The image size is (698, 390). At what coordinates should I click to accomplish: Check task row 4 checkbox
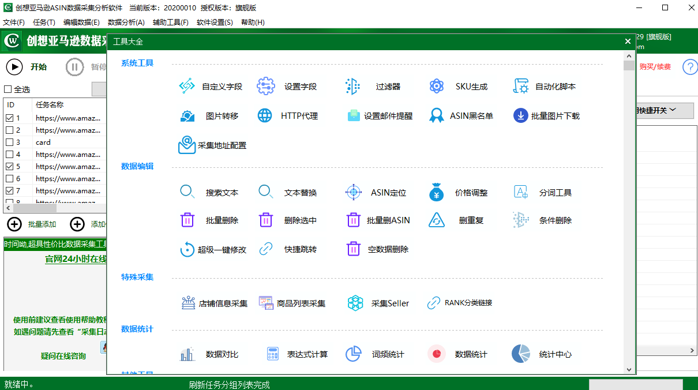pyautogui.click(x=9, y=154)
